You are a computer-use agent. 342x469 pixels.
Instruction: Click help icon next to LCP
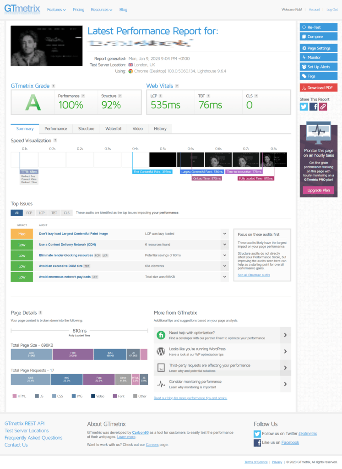[x=161, y=96]
